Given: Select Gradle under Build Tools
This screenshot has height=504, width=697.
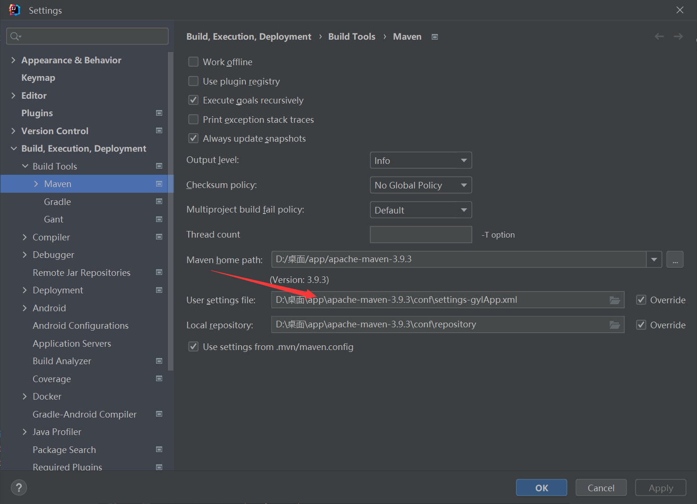Looking at the screenshot, I should (57, 202).
